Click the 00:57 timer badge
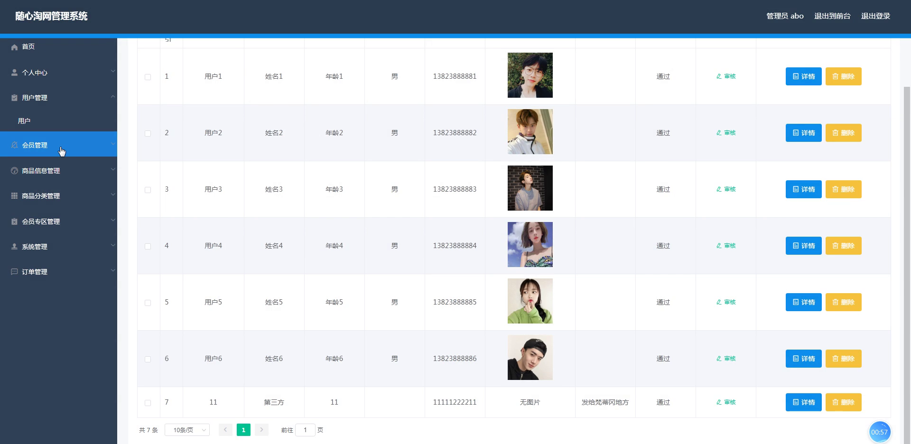Screen dimensions: 911x444 tap(879, 432)
